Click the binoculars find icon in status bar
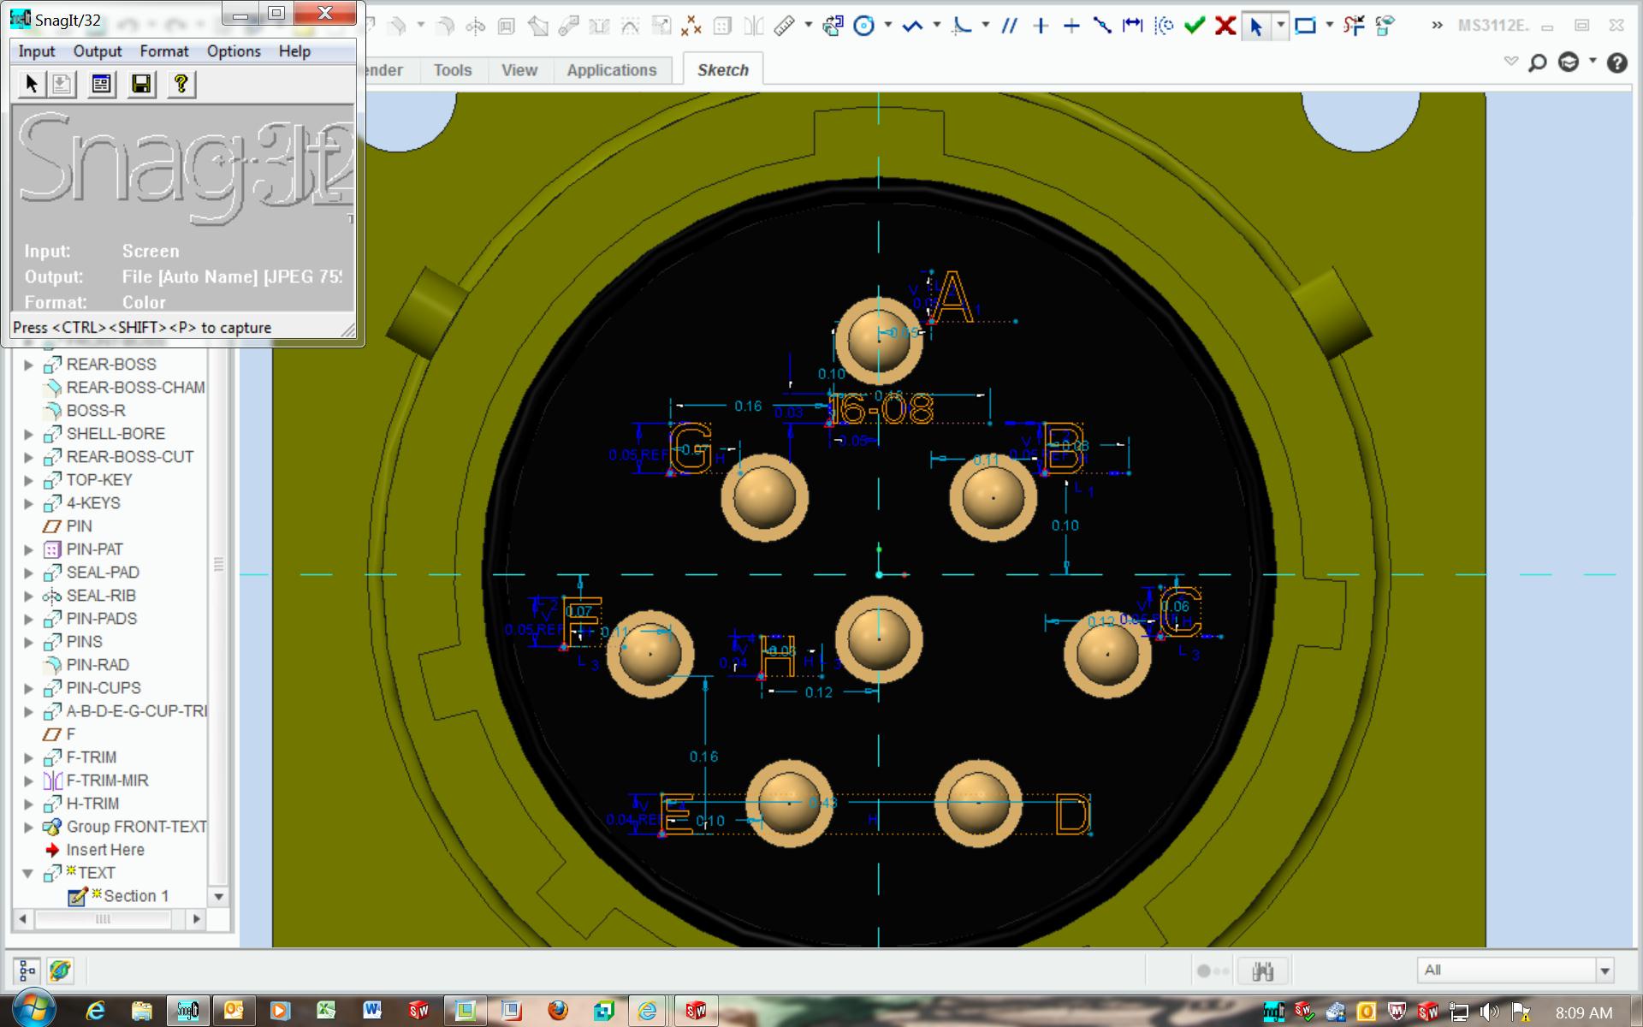The image size is (1643, 1027). click(1263, 971)
